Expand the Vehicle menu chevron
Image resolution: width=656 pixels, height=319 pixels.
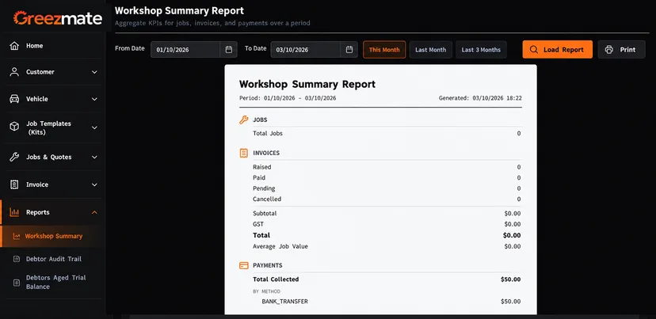coord(94,99)
